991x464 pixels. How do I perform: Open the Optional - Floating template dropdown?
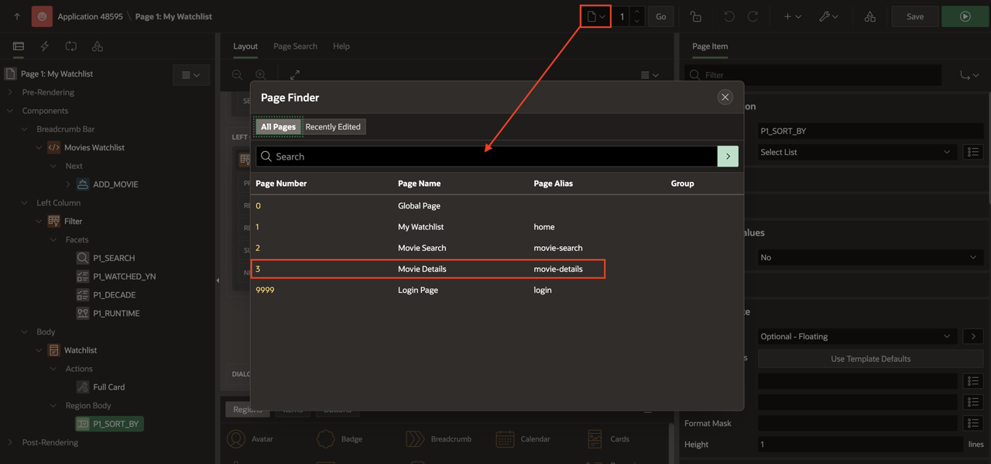coord(855,337)
